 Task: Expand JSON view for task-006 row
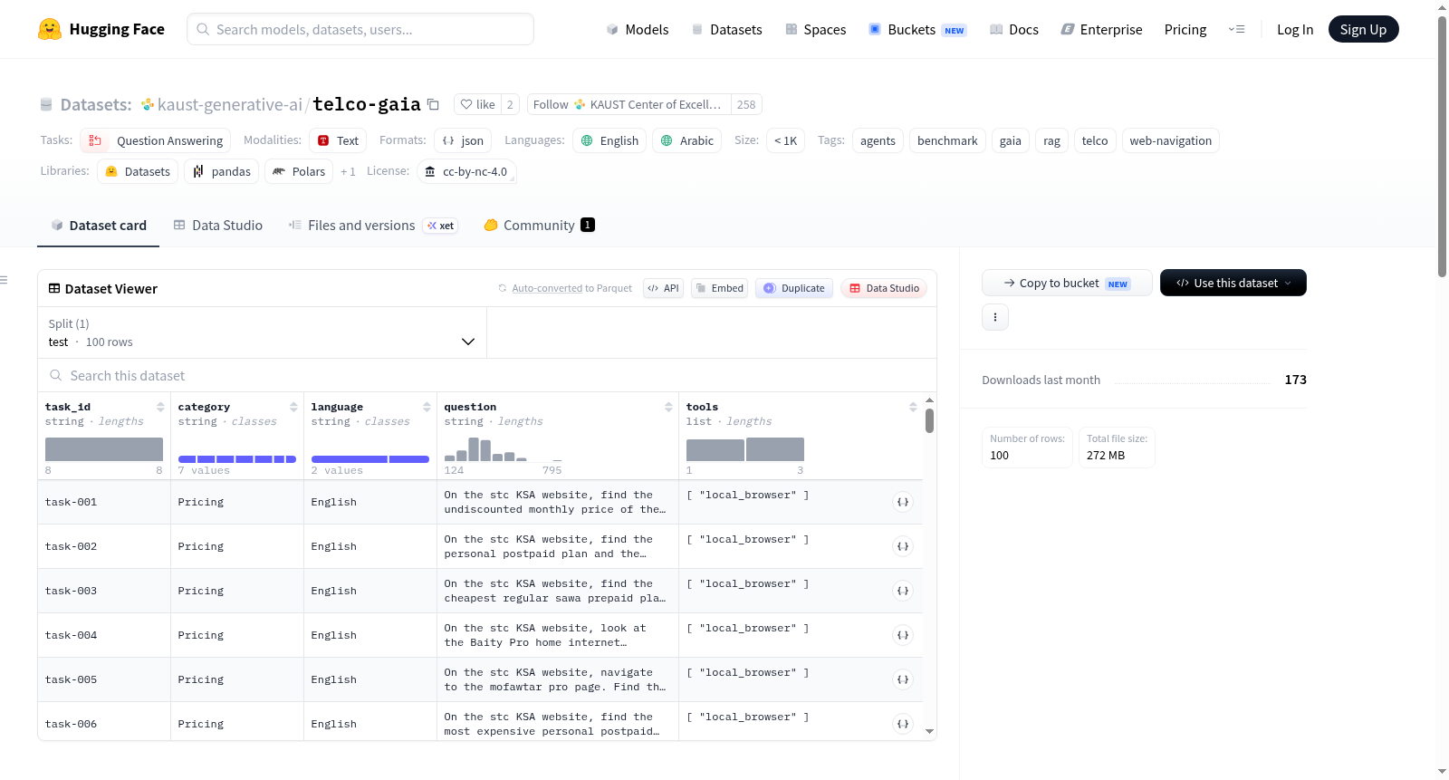point(903,724)
